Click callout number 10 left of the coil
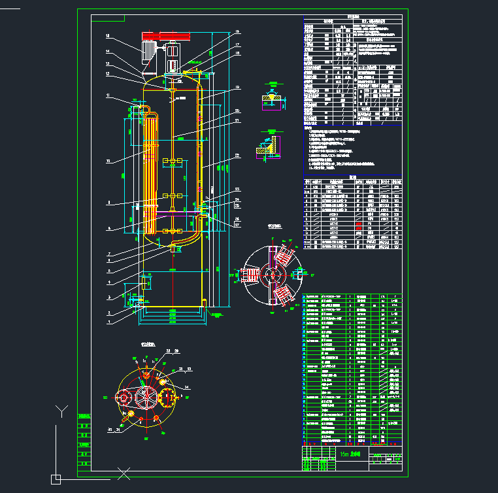This screenshot has width=498, height=493. tap(108, 160)
